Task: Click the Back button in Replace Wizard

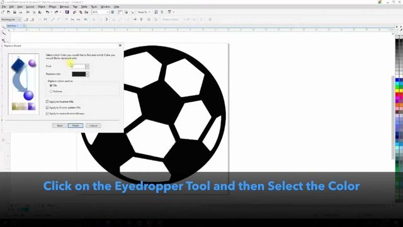Action: click(x=60, y=125)
